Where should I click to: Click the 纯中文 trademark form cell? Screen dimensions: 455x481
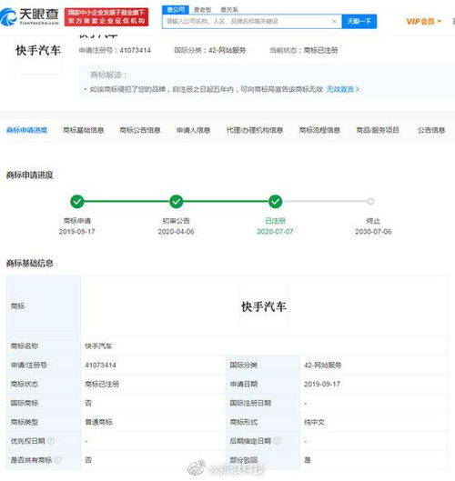pyautogui.click(x=314, y=422)
